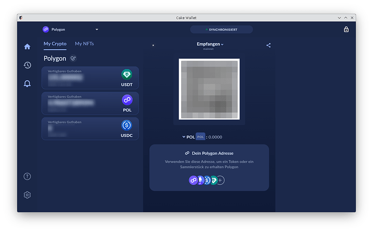Click the USDC token icon
Image resolution: width=373 pixels, height=232 pixels.
126,125
